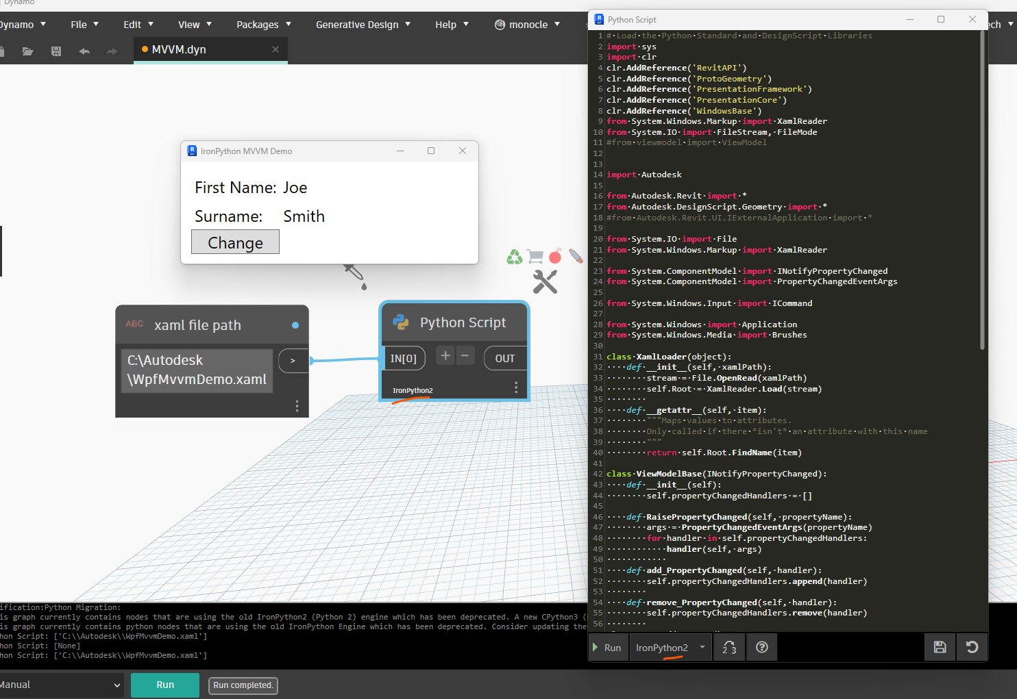Click the blue dot on xaml node header

295,325
